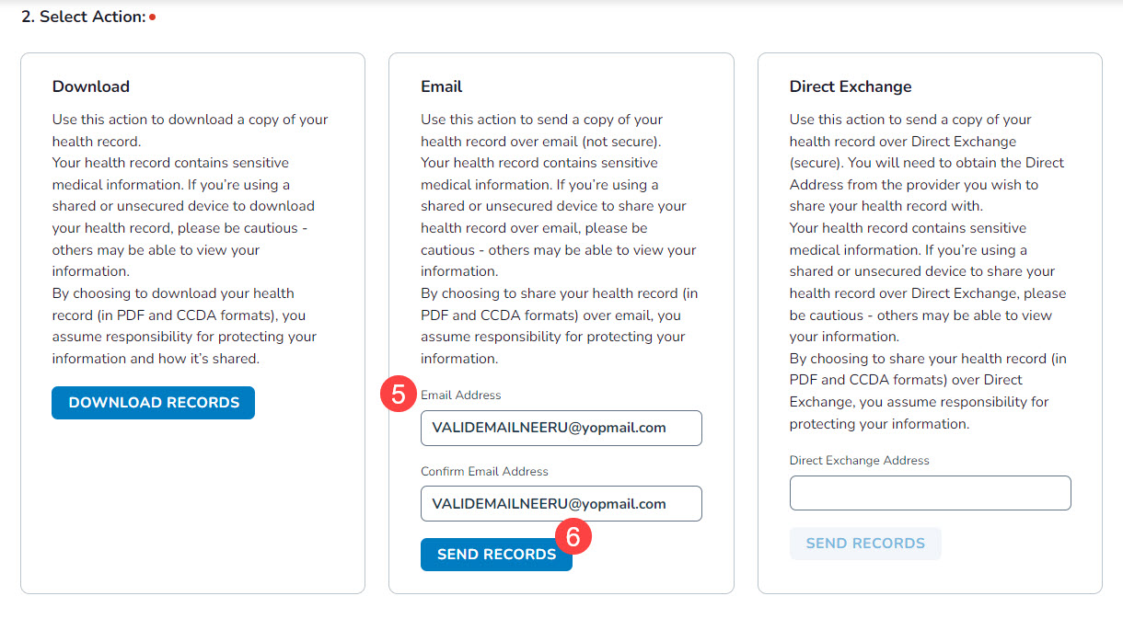Click Send Records under Direct Exchange

(865, 544)
